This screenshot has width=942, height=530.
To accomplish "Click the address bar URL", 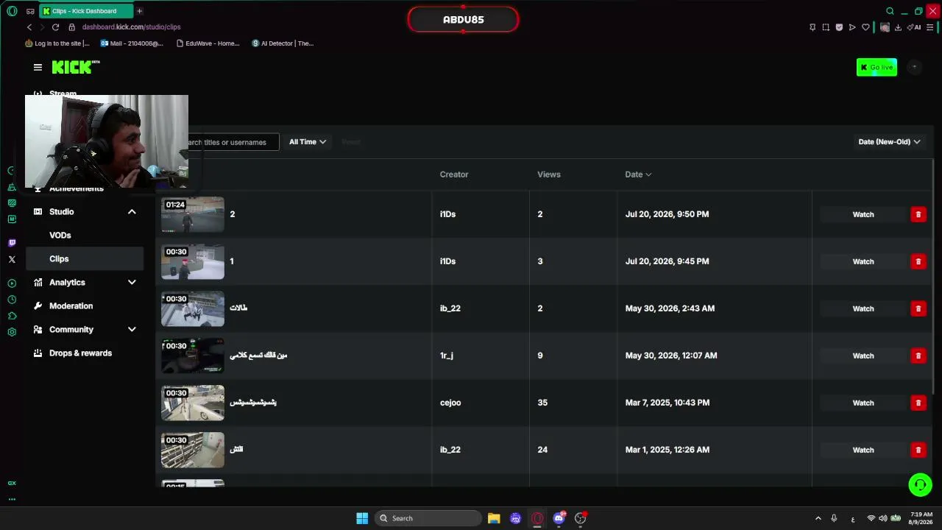I will pos(131,27).
